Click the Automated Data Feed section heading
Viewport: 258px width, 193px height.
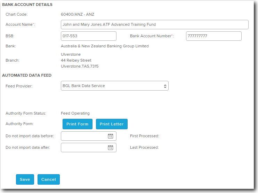(27, 75)
